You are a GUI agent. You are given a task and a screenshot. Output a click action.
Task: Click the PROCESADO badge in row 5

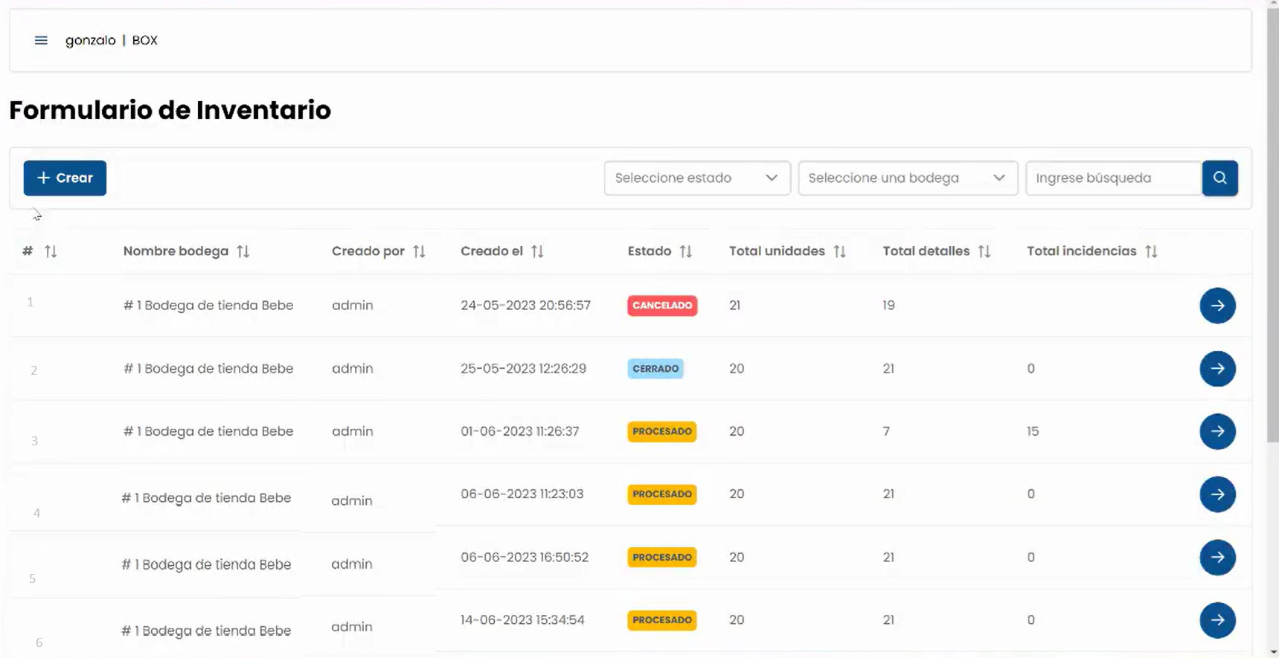(x=661, y=557)
